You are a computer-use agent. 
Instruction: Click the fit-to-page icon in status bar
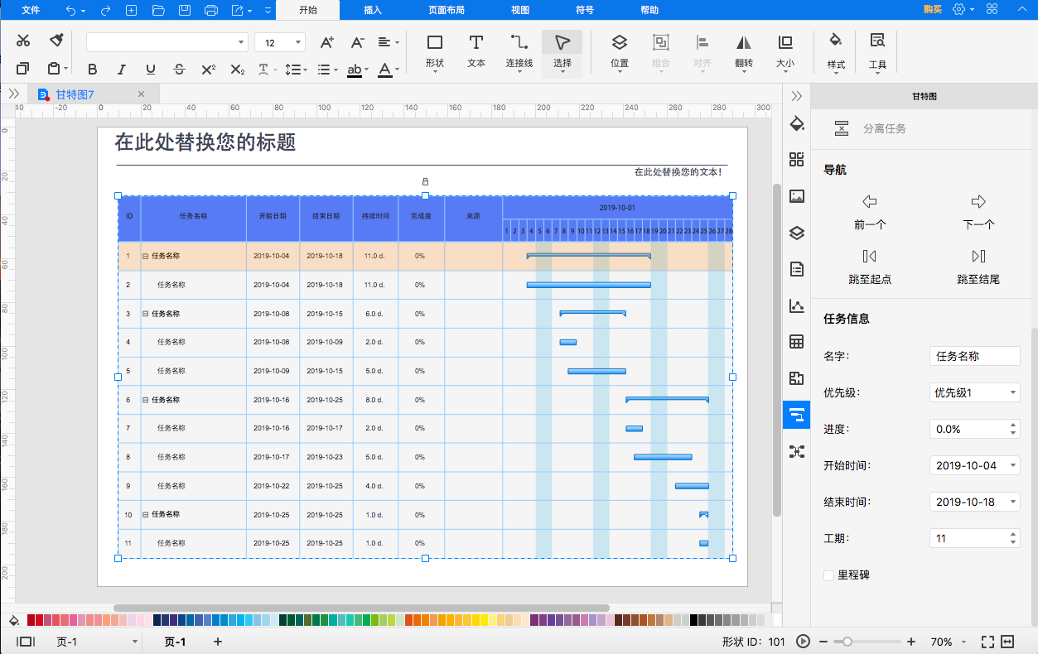click(987, 642)
